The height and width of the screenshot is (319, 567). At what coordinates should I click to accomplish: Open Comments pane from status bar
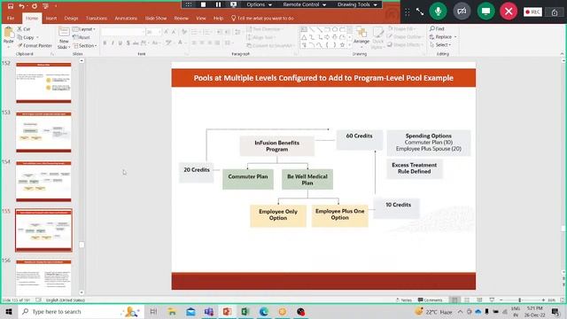coord(431,300)
